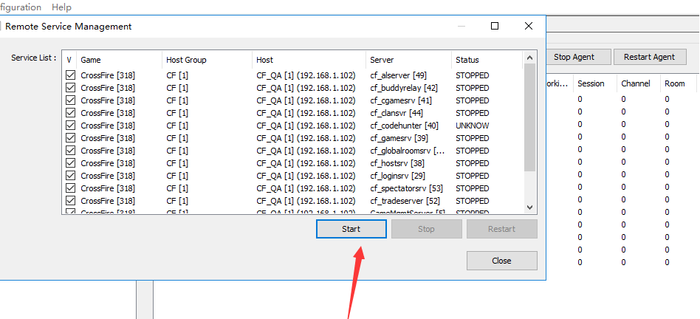Viewport: 700px width, 319px height.
Task: Toggle checkbox for cf_hostsrv [38]
Action: 70,163
